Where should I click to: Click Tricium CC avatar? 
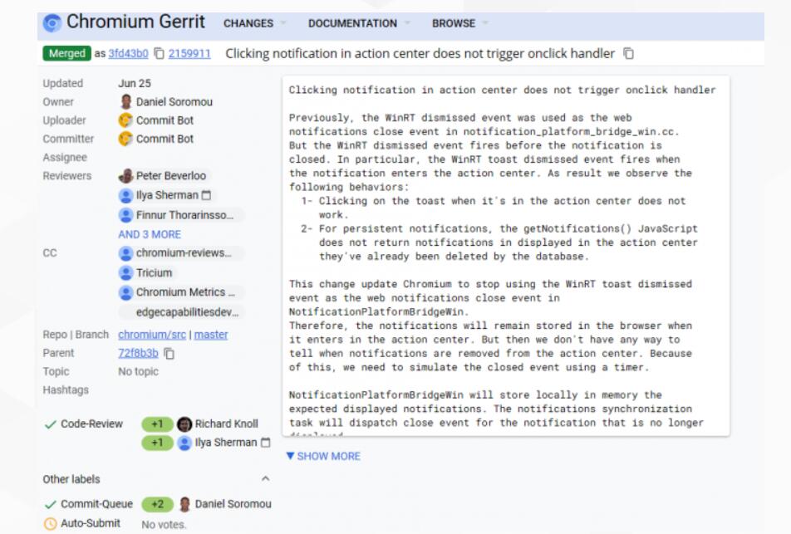coord(125,272)
